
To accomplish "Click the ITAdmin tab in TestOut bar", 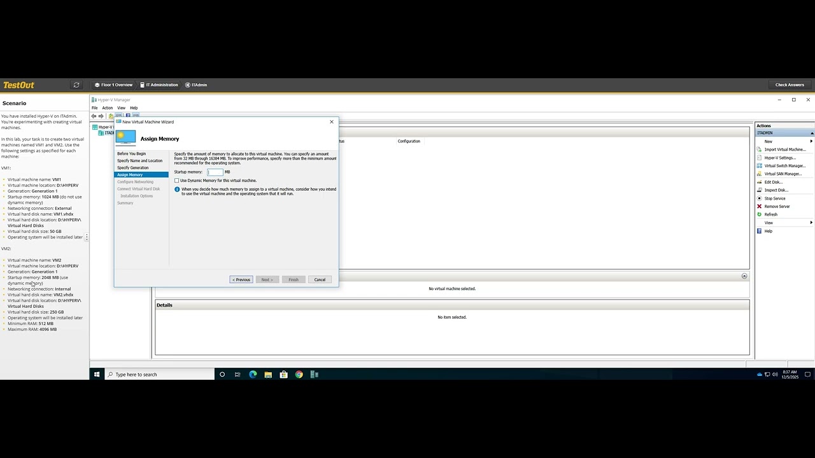I will point(196,85).
